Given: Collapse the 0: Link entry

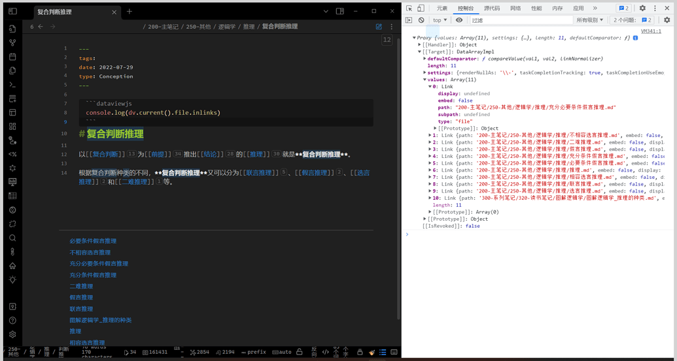Looking at the screenshot, I should point(430,87).
